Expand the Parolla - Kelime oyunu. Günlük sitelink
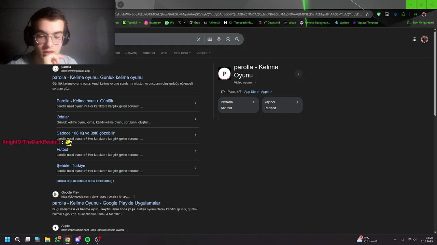Viewport: 437px width, 245px height. click(x=195, y=103)
